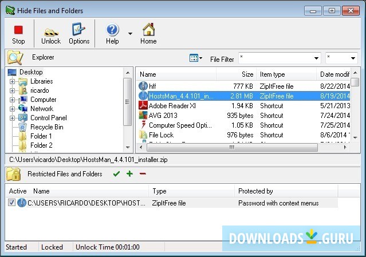Expand the Network tree node
Image resolution: width=366 pixels, height=257 pixels.
(12, 109)
